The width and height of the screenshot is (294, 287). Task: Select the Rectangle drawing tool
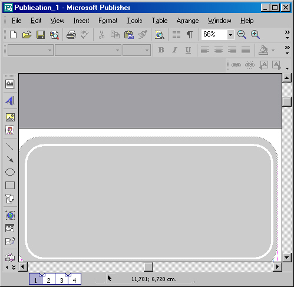[x=10, y=185]
